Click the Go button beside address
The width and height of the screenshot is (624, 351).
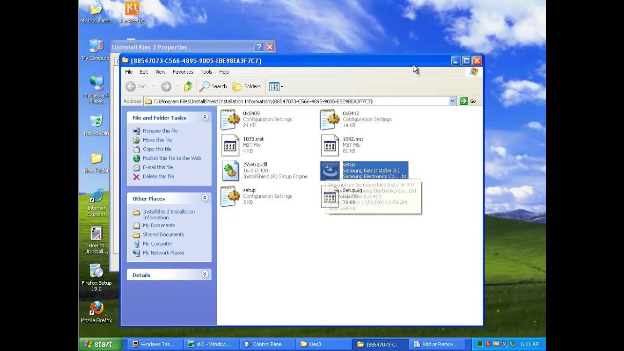click(468, 101)
